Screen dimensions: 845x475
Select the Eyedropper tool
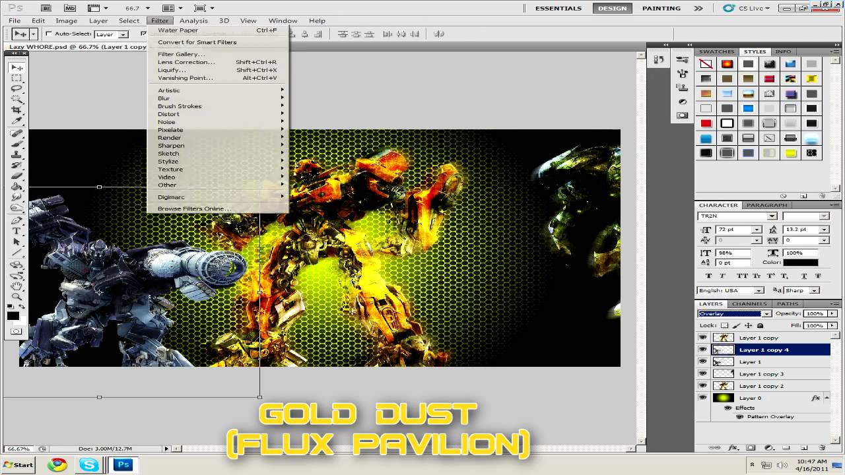pyautogui.click(x=17, y=121)
